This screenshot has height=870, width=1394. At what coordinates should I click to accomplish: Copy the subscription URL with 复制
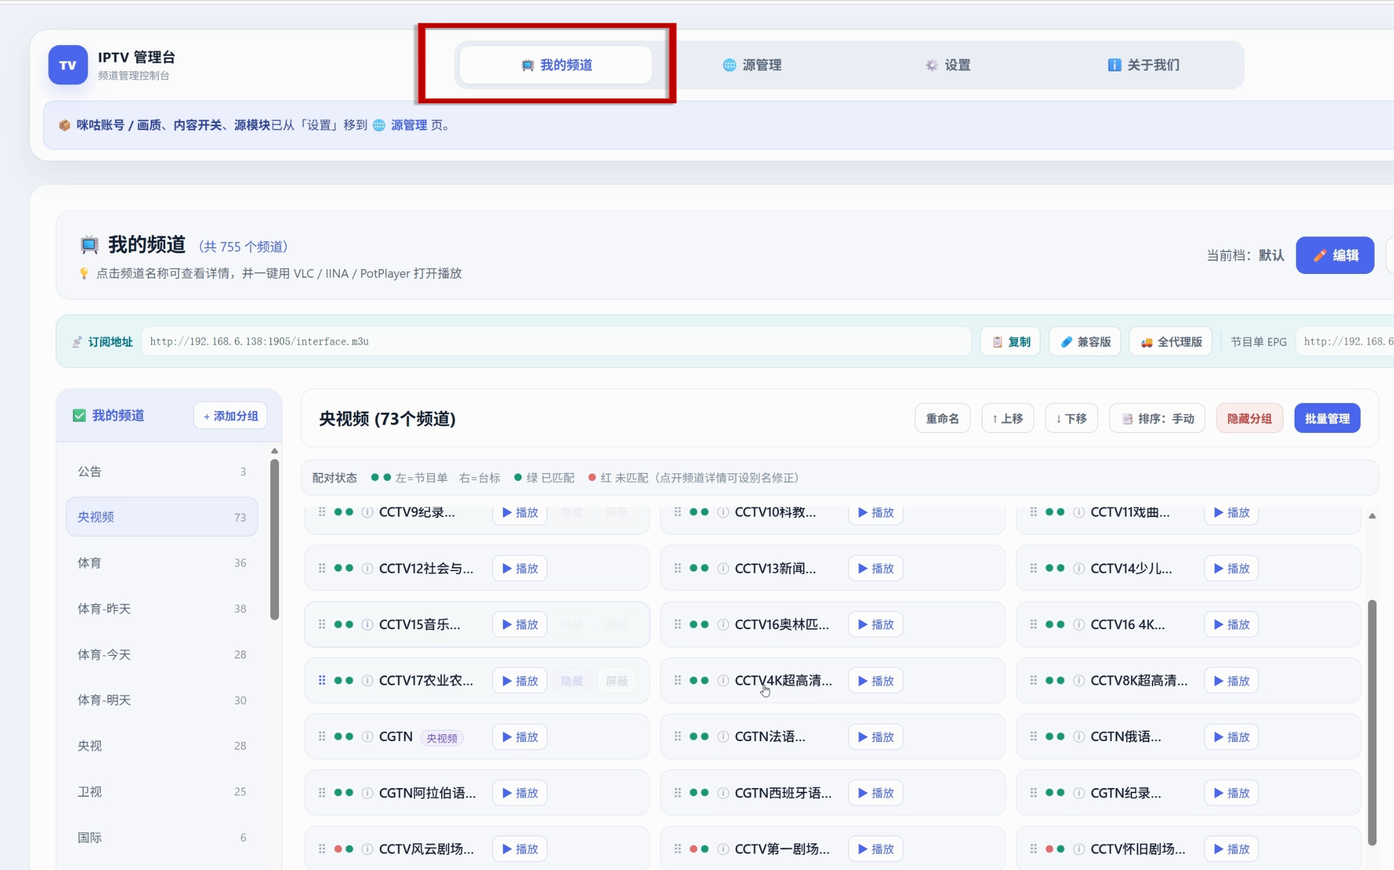1010,341
